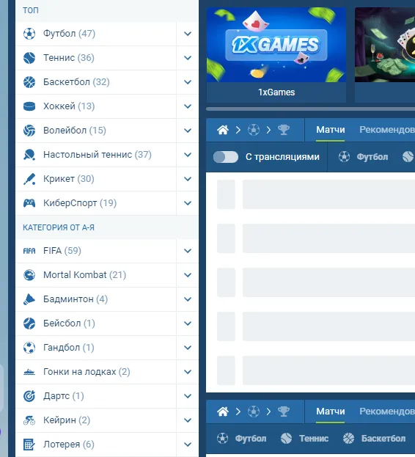415x457 pixels.
Task: Click the volleyball icon beside Волейбол
Action: (29, 131)
